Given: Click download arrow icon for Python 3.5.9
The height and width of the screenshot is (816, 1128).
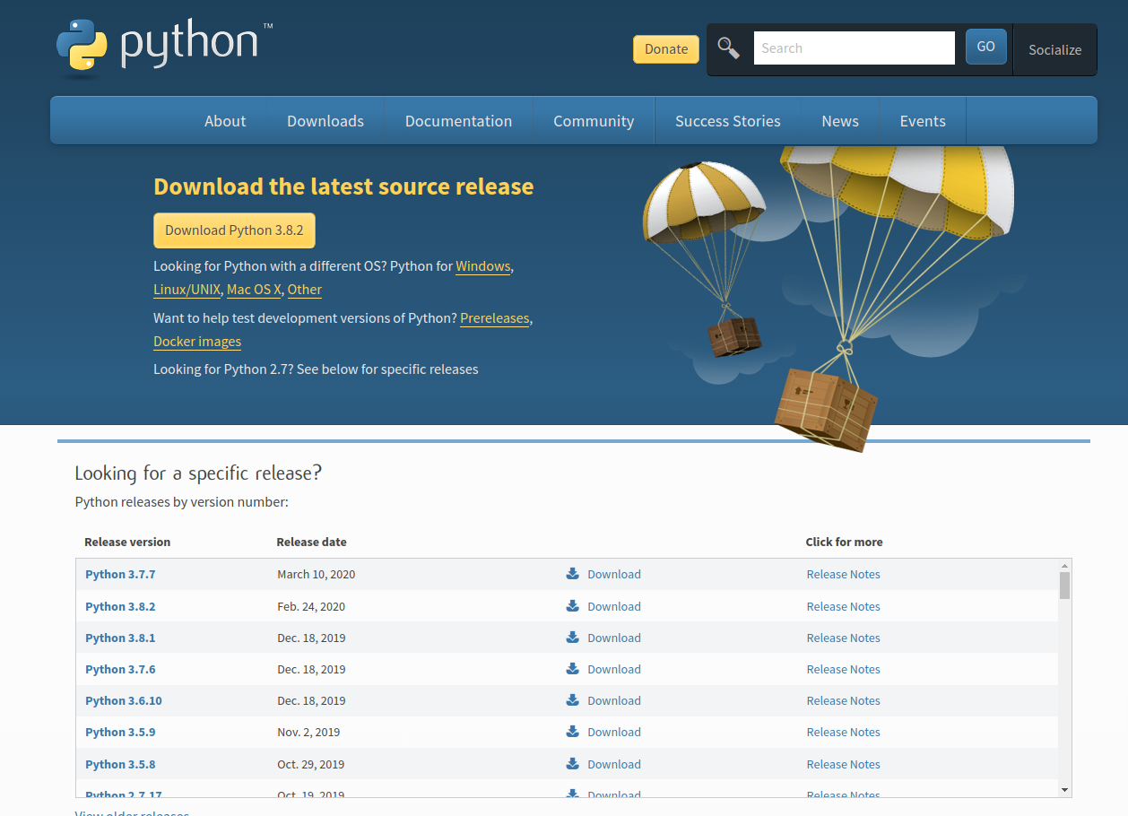Looking at the screenshot, I should (573, 732).
